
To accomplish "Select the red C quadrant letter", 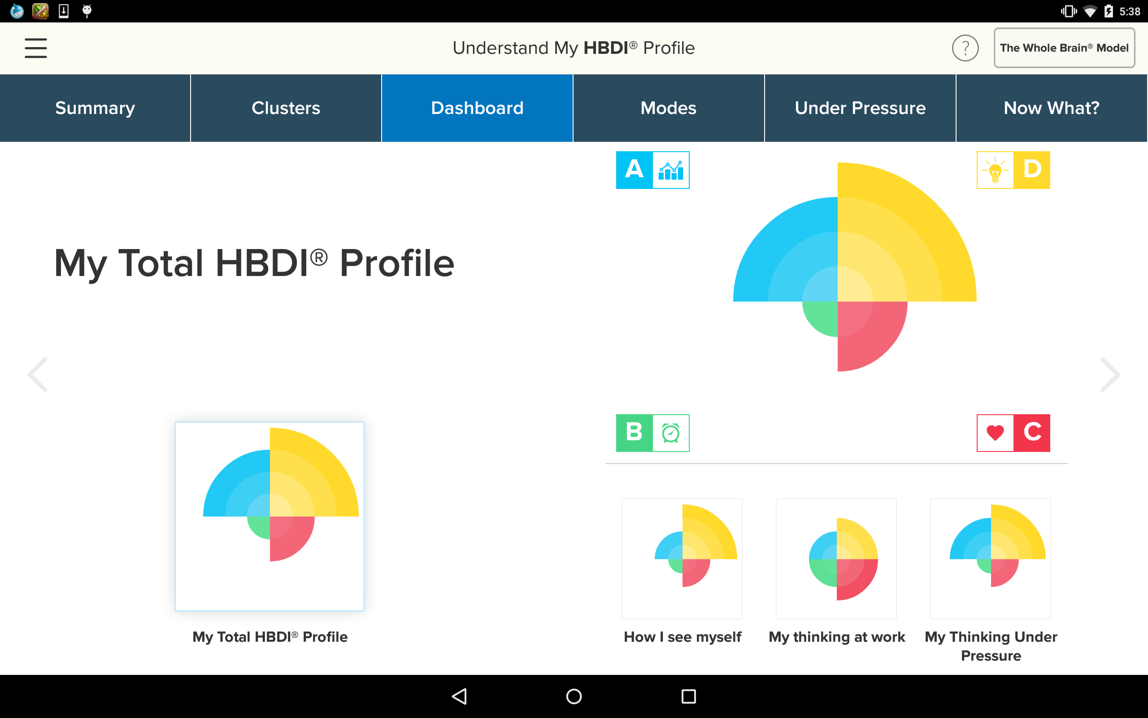I will pyautogui.click(x=1032, y=433).
